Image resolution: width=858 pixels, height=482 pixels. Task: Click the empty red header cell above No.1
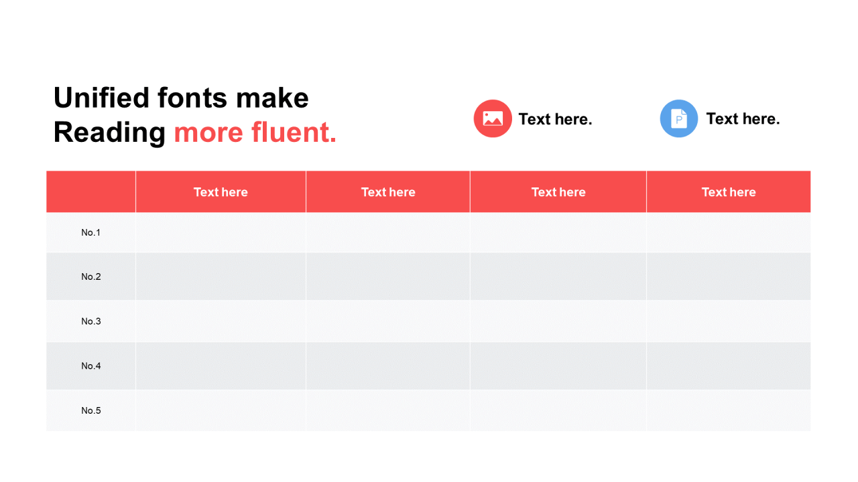coord(91,192)
